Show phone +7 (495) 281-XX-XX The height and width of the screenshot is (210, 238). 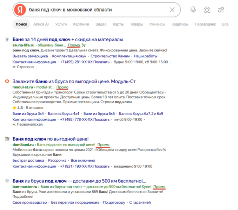coord(85,62)
